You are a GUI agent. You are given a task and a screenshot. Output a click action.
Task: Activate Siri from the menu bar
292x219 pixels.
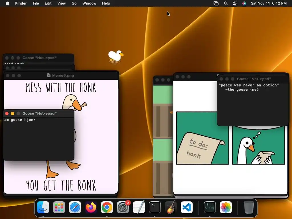[x=244, y=3]
